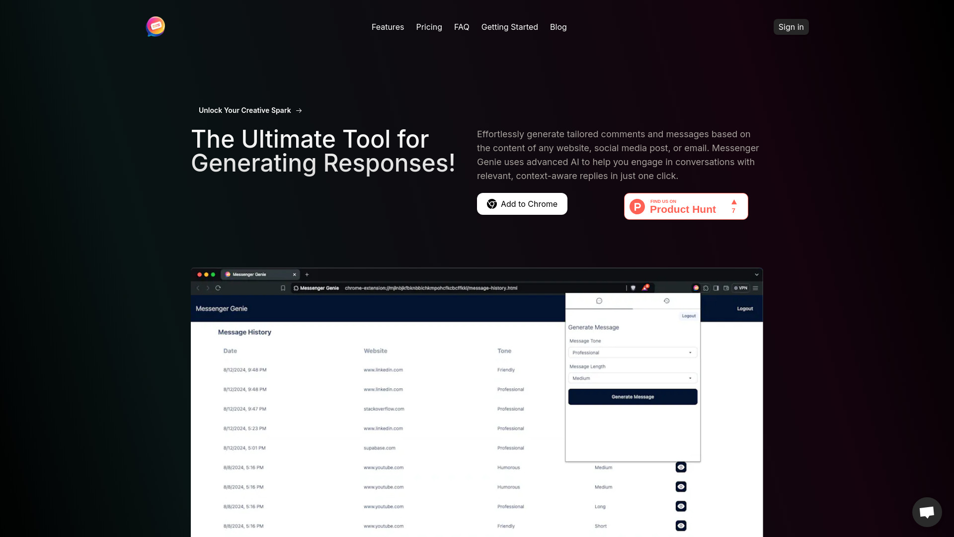Open the Blog navigation menu item
The height and width of the screenshot is (537, 954).
click(x=557, y=26)
